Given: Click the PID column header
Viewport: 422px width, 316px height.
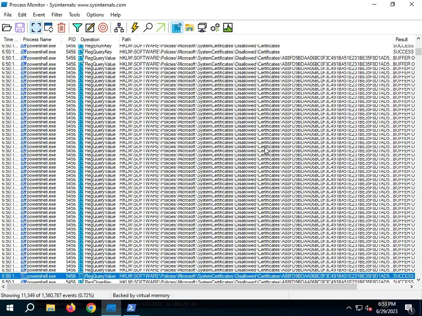Looking at the screenshot, I should pos(70,39).
